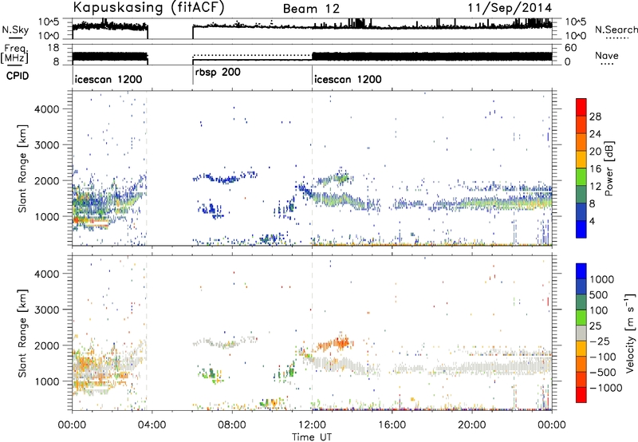Click the 18 tick on frequency axis

pyautogui.click(x=54, y=47)
